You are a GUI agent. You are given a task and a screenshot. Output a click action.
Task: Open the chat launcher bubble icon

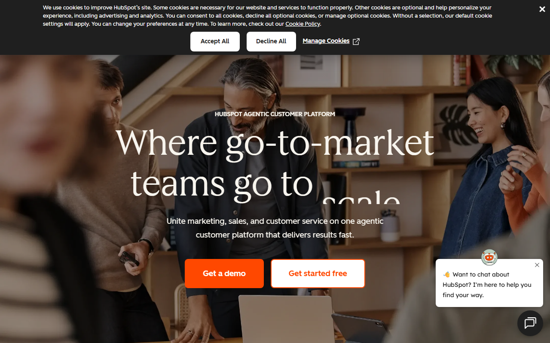(x=530, y=323)
